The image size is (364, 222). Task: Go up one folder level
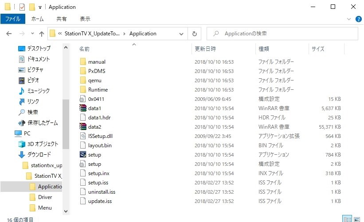[x=42, y=34]
